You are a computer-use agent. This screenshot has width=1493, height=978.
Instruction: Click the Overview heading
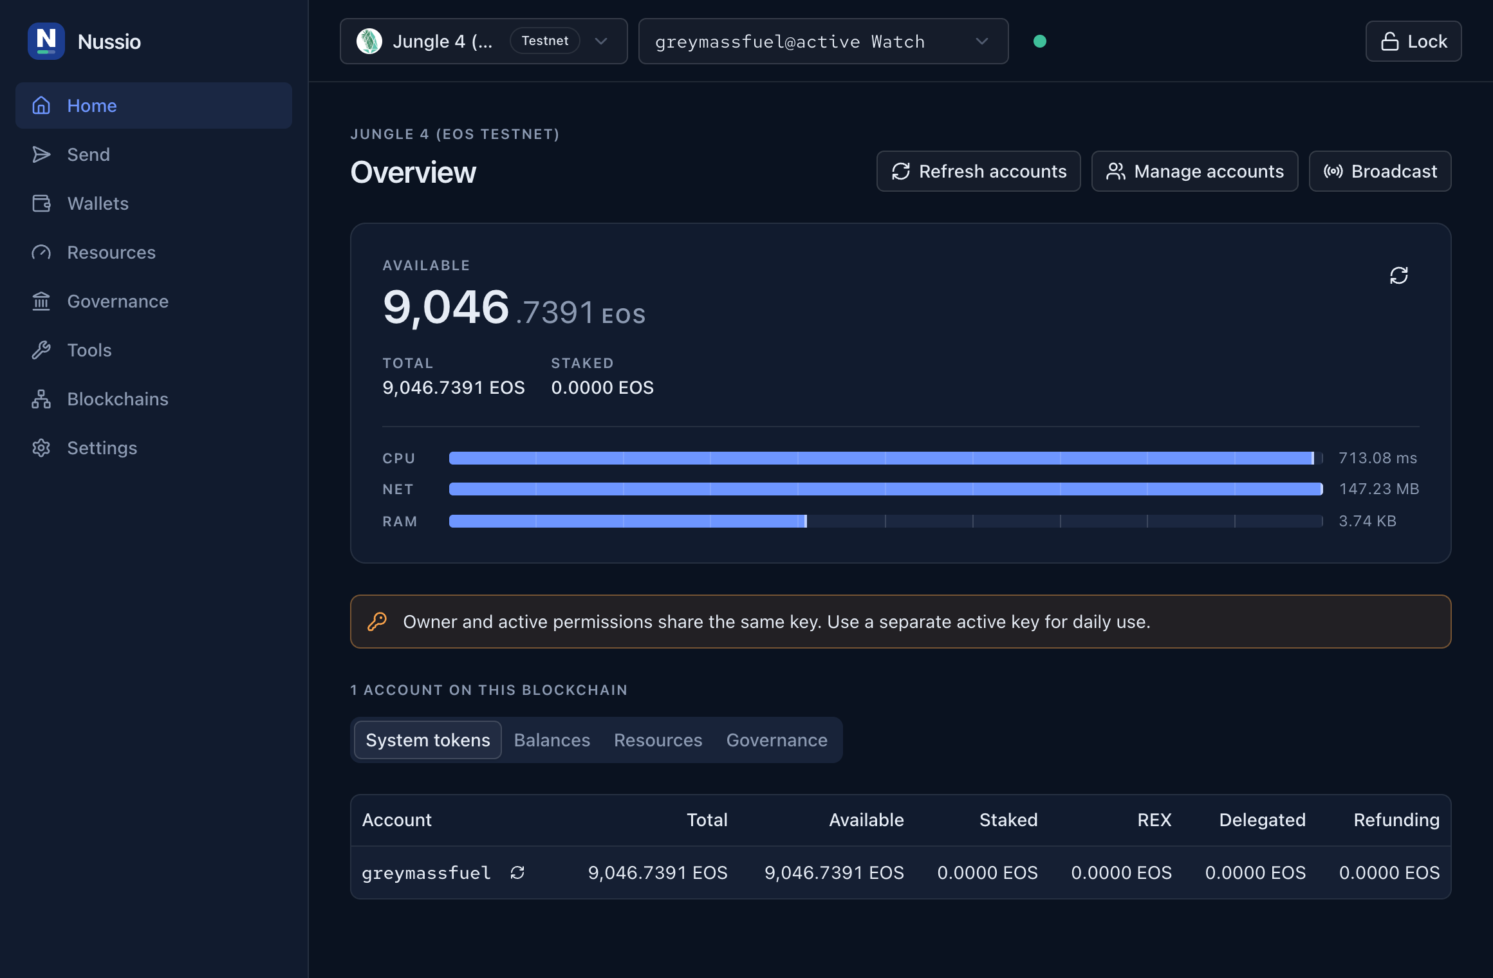point(413,172)
